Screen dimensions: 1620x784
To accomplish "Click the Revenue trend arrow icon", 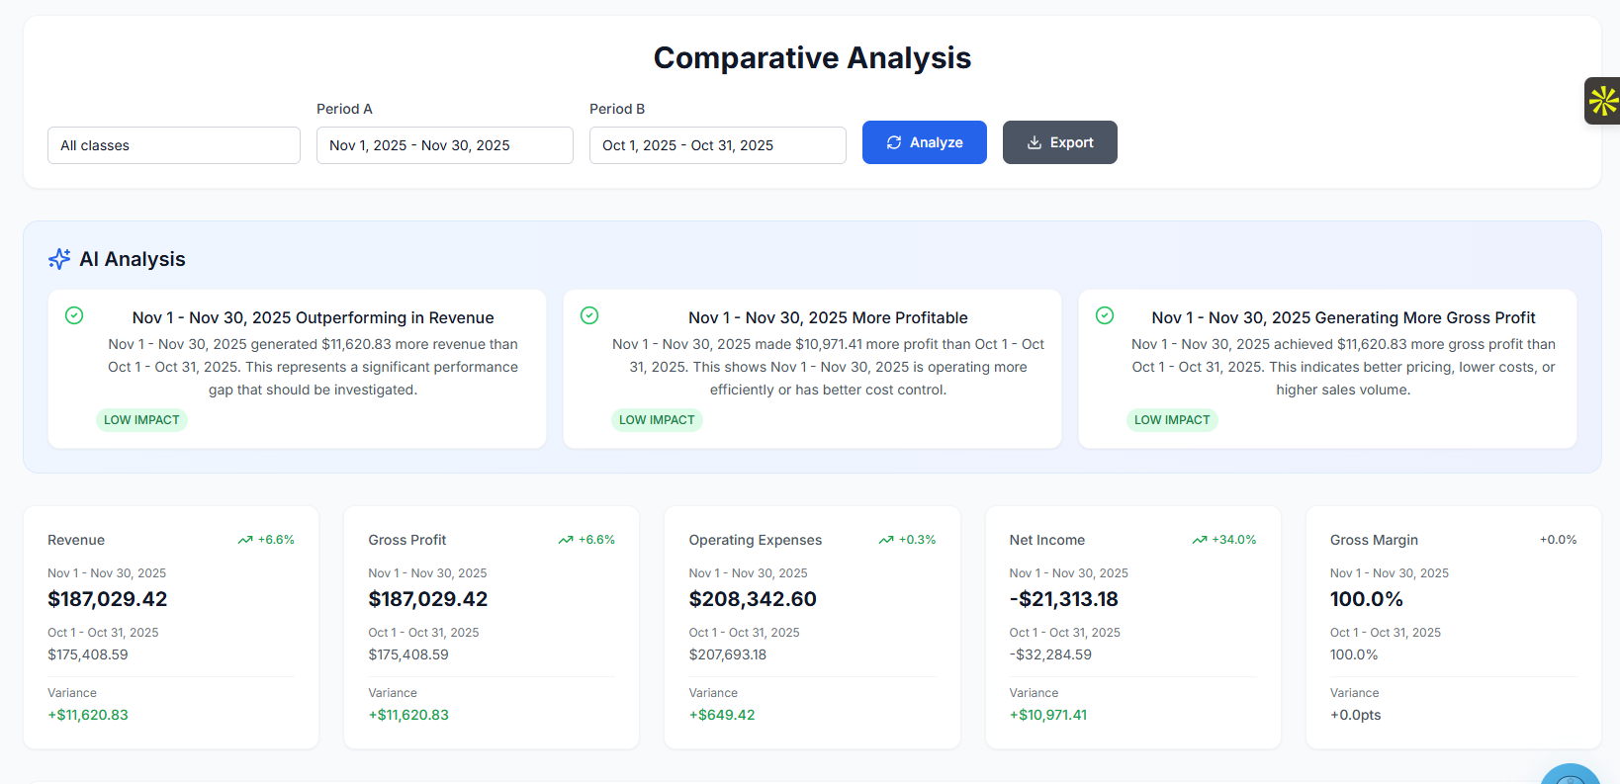I will [245, 540].
